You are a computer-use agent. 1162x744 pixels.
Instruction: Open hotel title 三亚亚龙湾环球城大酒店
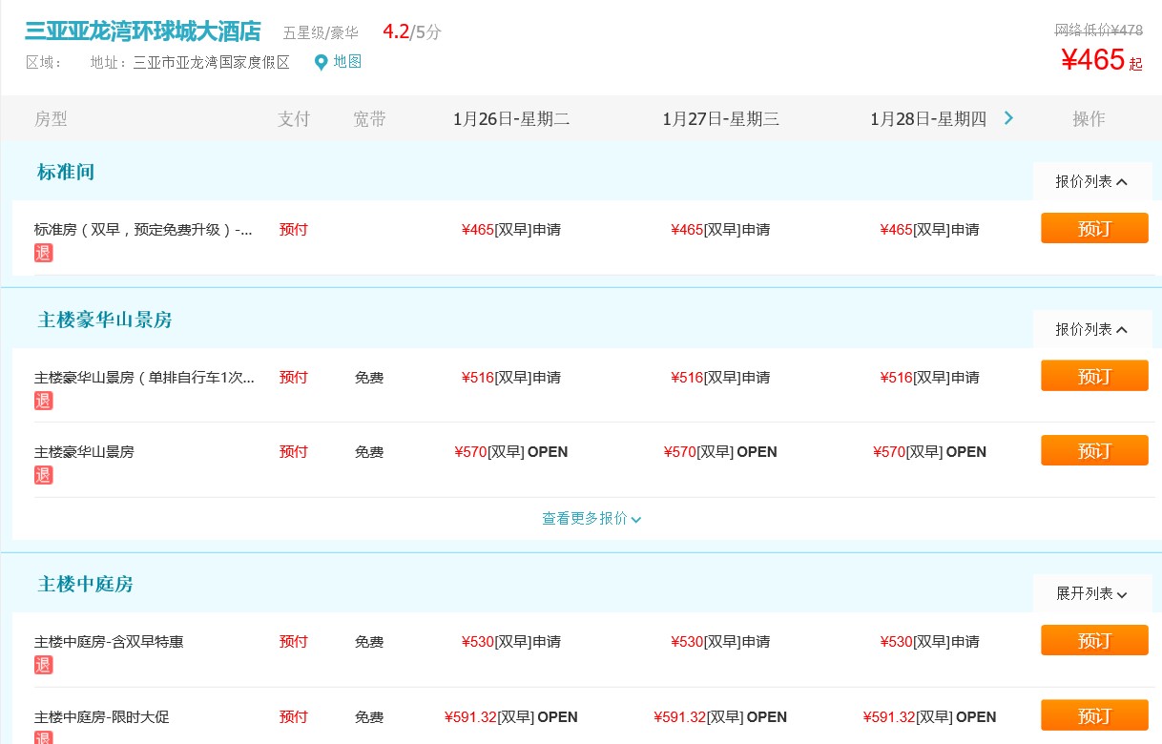tap(143, 31)
